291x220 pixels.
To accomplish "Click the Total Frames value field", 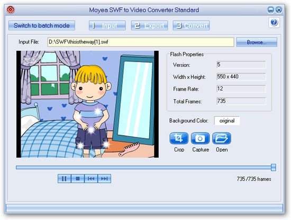I will point(241,101).
